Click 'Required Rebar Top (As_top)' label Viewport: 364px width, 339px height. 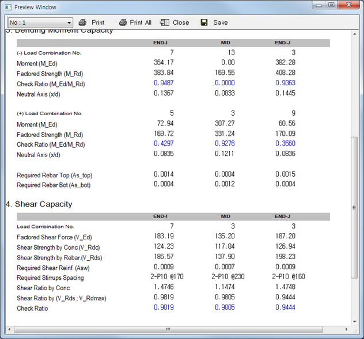[x=55, y=176]
